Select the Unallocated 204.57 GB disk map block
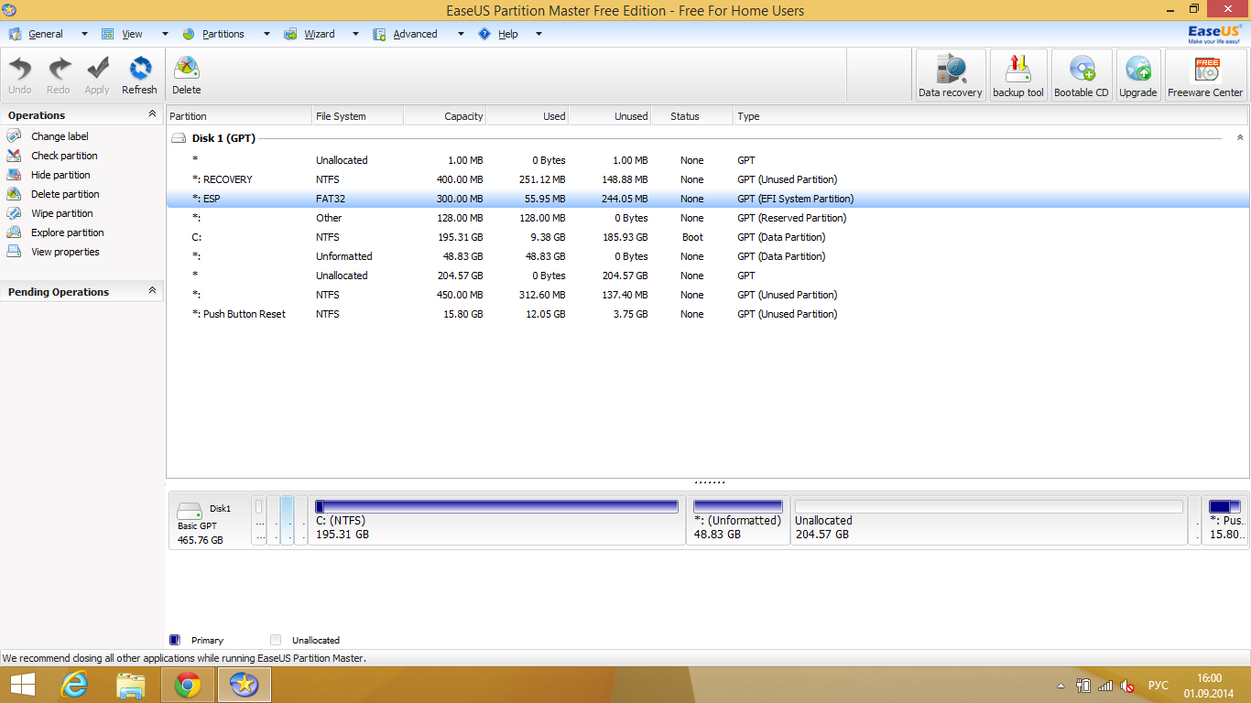This screenshot has height=703, width=1251. (x=989, y=520)
